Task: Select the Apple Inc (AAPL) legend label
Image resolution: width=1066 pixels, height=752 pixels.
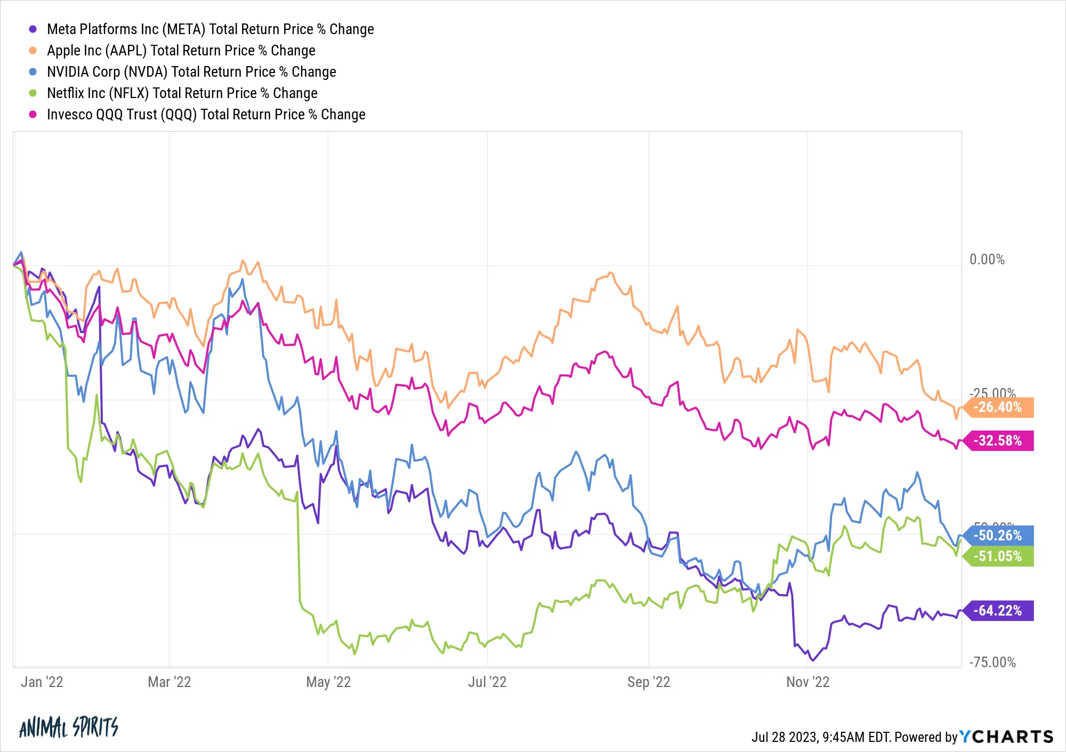Action: coord(181,51)
